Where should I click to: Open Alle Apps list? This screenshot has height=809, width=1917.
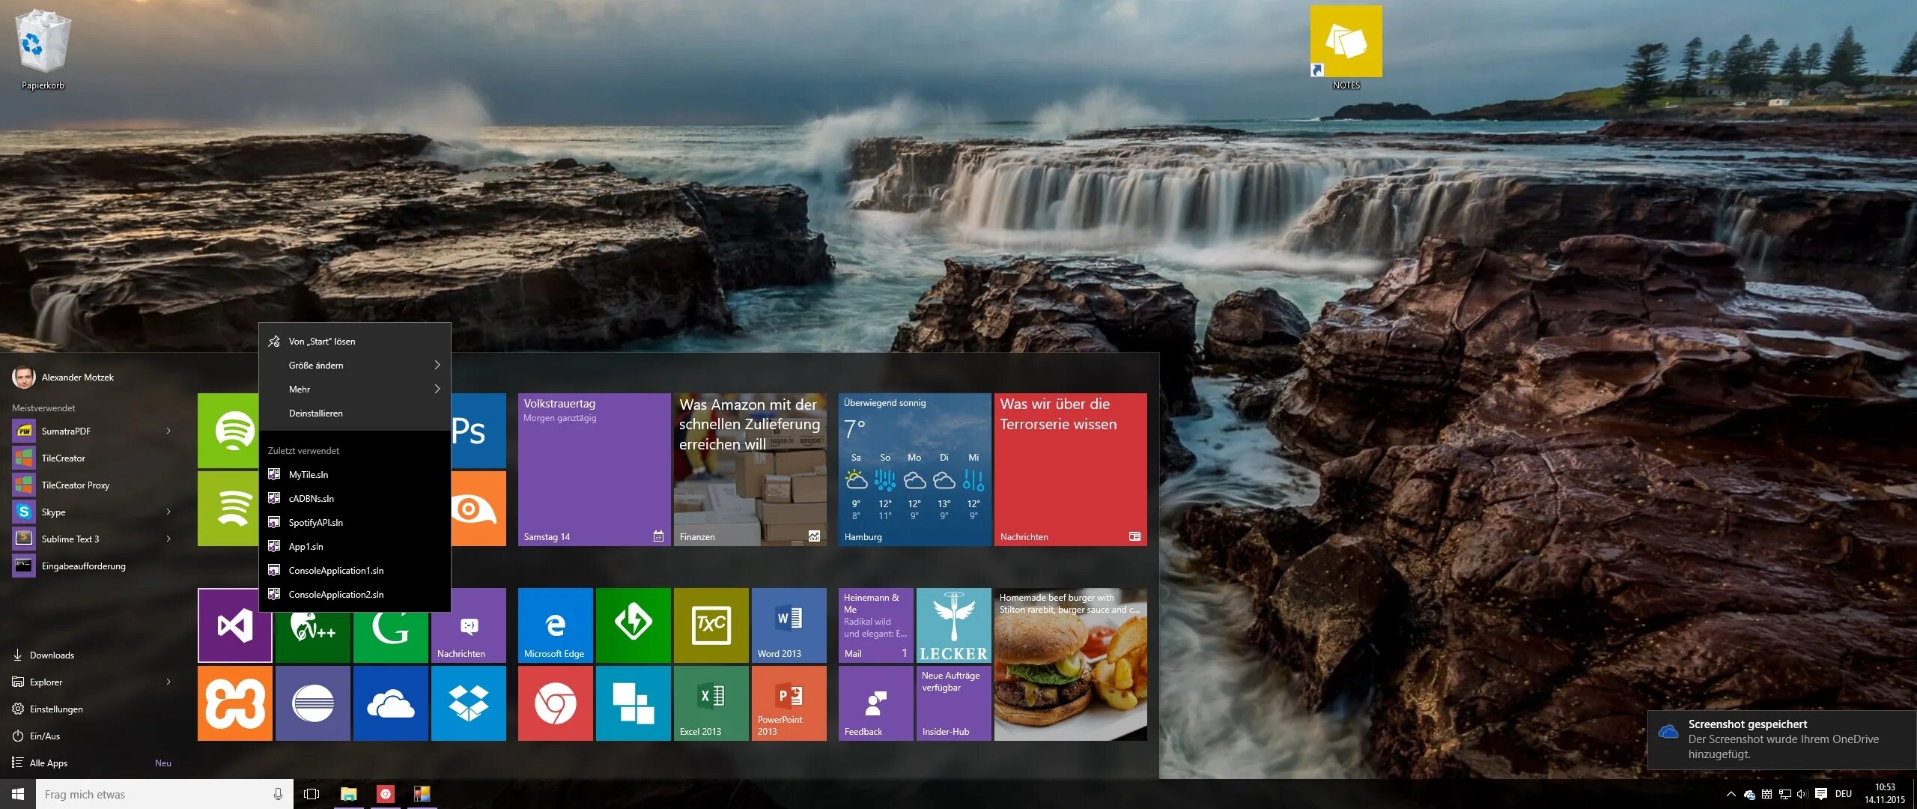[x=49, y=763]
